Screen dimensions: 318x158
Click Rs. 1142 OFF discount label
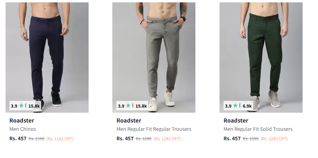pyautogui.click(x=60, y=139)
